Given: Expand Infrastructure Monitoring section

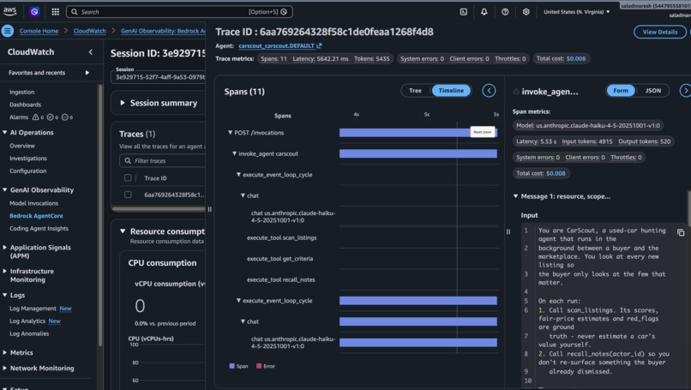Looking at the screenshot, I should (x=5, y=271).
